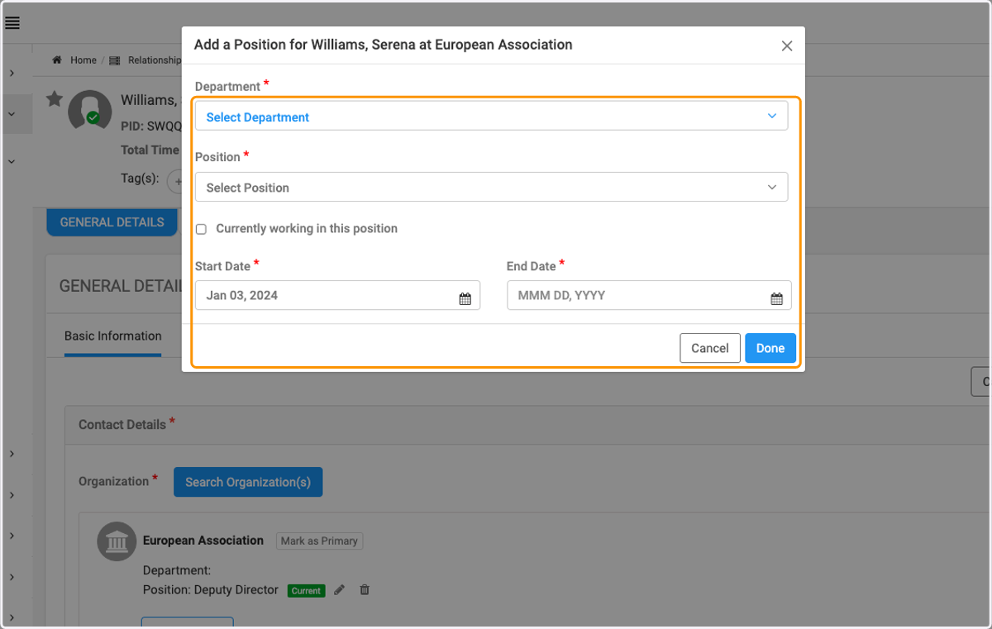Image resolution: width=992 pixels, height=629 pixels.
Task: Click the Search Organization(s) button
Action: pos(248,482)
